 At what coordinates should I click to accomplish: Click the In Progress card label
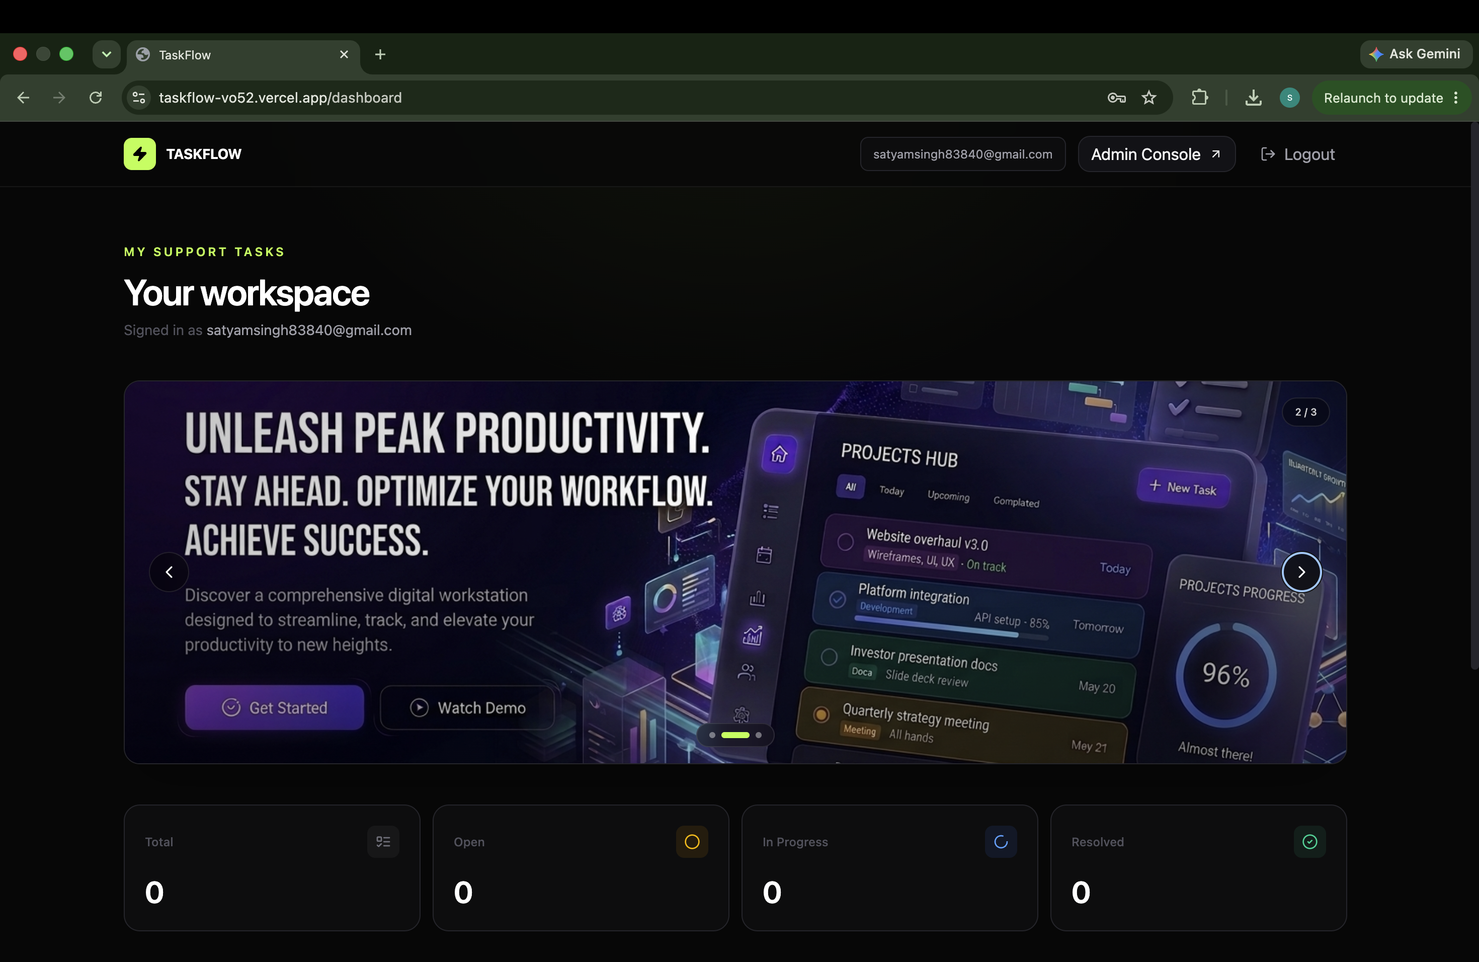click(x=795, y=841)
